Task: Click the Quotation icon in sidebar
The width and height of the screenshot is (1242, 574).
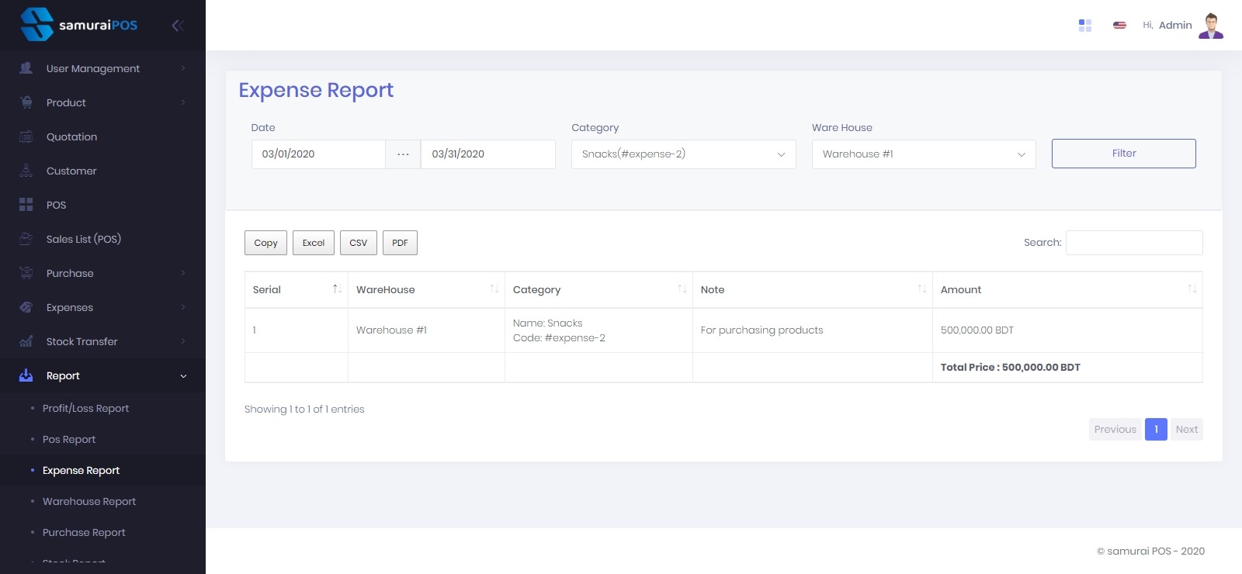Action: [26, 137]
